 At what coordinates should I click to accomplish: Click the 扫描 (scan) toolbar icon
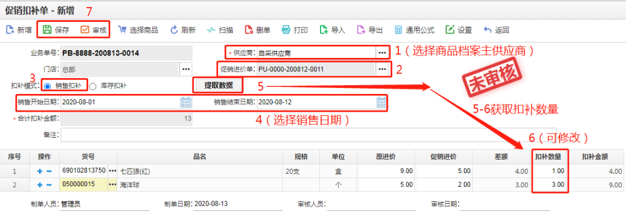pos(211,30)
